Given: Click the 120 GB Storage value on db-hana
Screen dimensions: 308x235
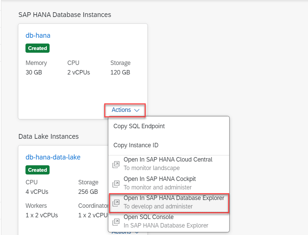Looking at the screenshot, I should pyautogui.click(x=120, y=72).
